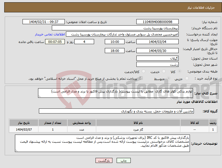Click the گروه کالا field ماشین آلات
The height and width of the screenshot is (168, 222).
click(x=116, y=111)
